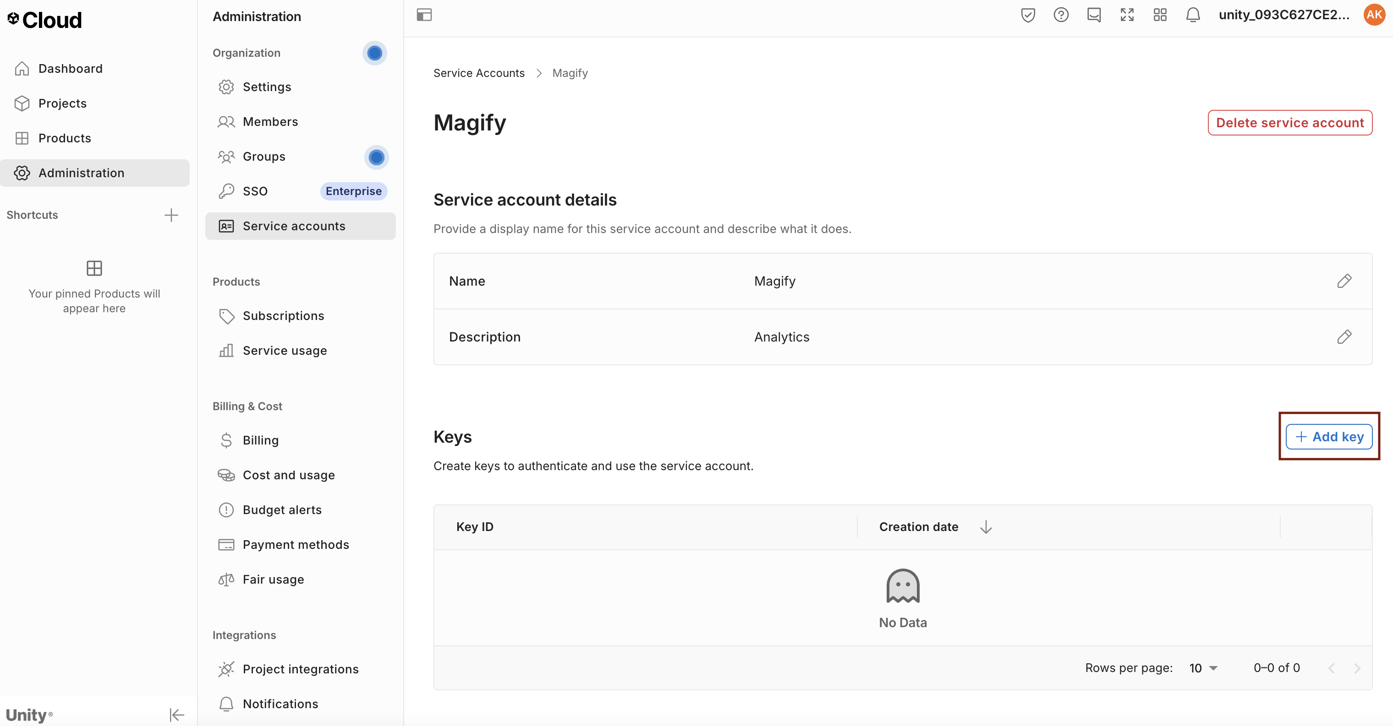Open the help question mark icon
Image resolution: width=1393 pixels, height=726 pixels.
pos(1061,15)
